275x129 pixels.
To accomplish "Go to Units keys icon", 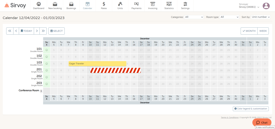I will pyautogui.click(x=120, y=4).
